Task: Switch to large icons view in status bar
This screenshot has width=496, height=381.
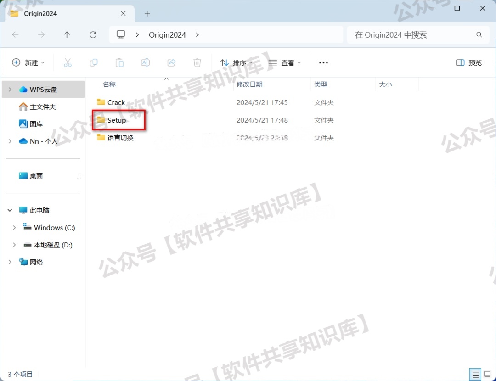Action: coord(487,375)
